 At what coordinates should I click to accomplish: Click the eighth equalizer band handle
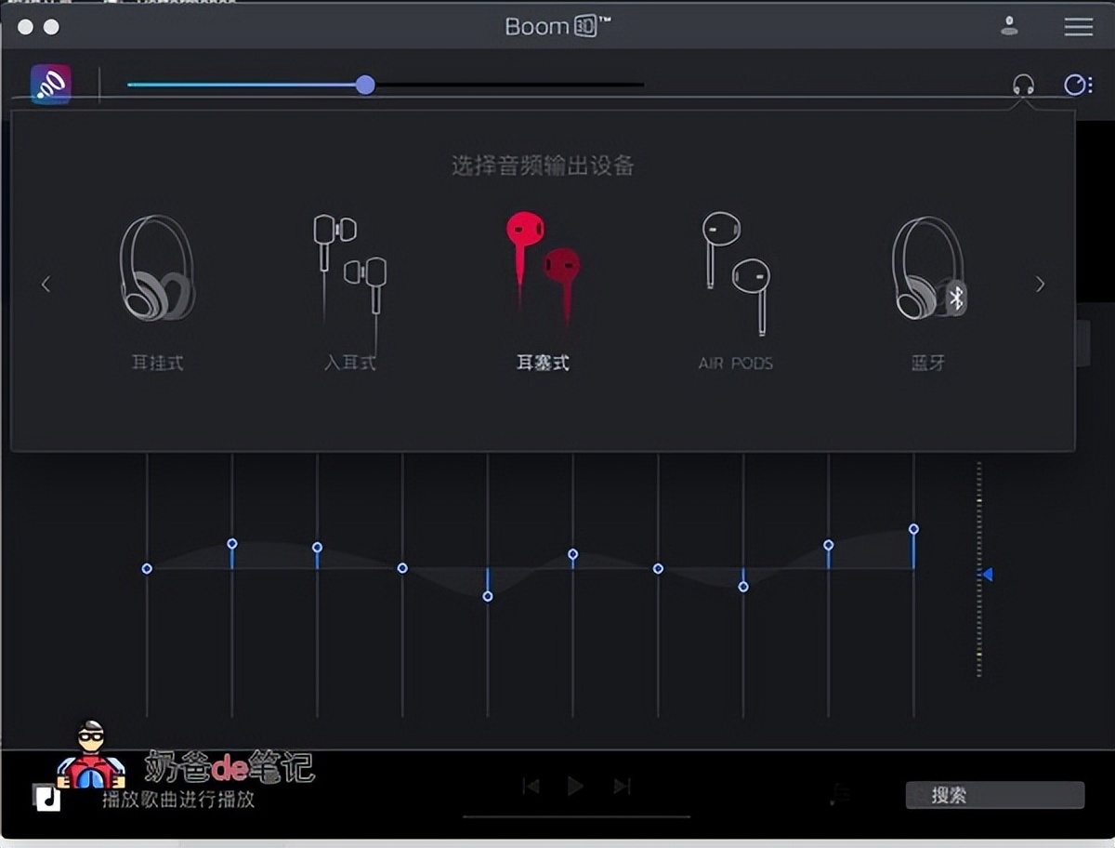pyautogui.click(x=743, y=586)
